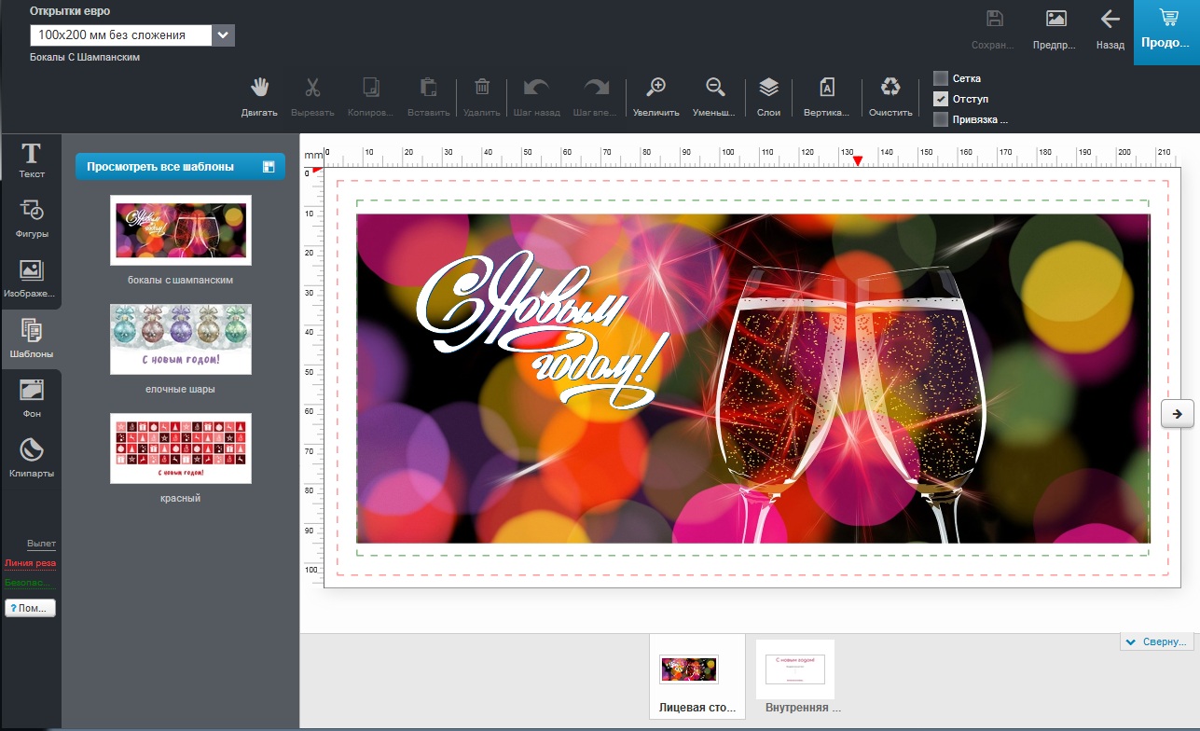Image resolution: width=1200 pixels, height=731 pixels.
Task: Click the Продолжить shopping cart button
Action: coord(1166,33)
